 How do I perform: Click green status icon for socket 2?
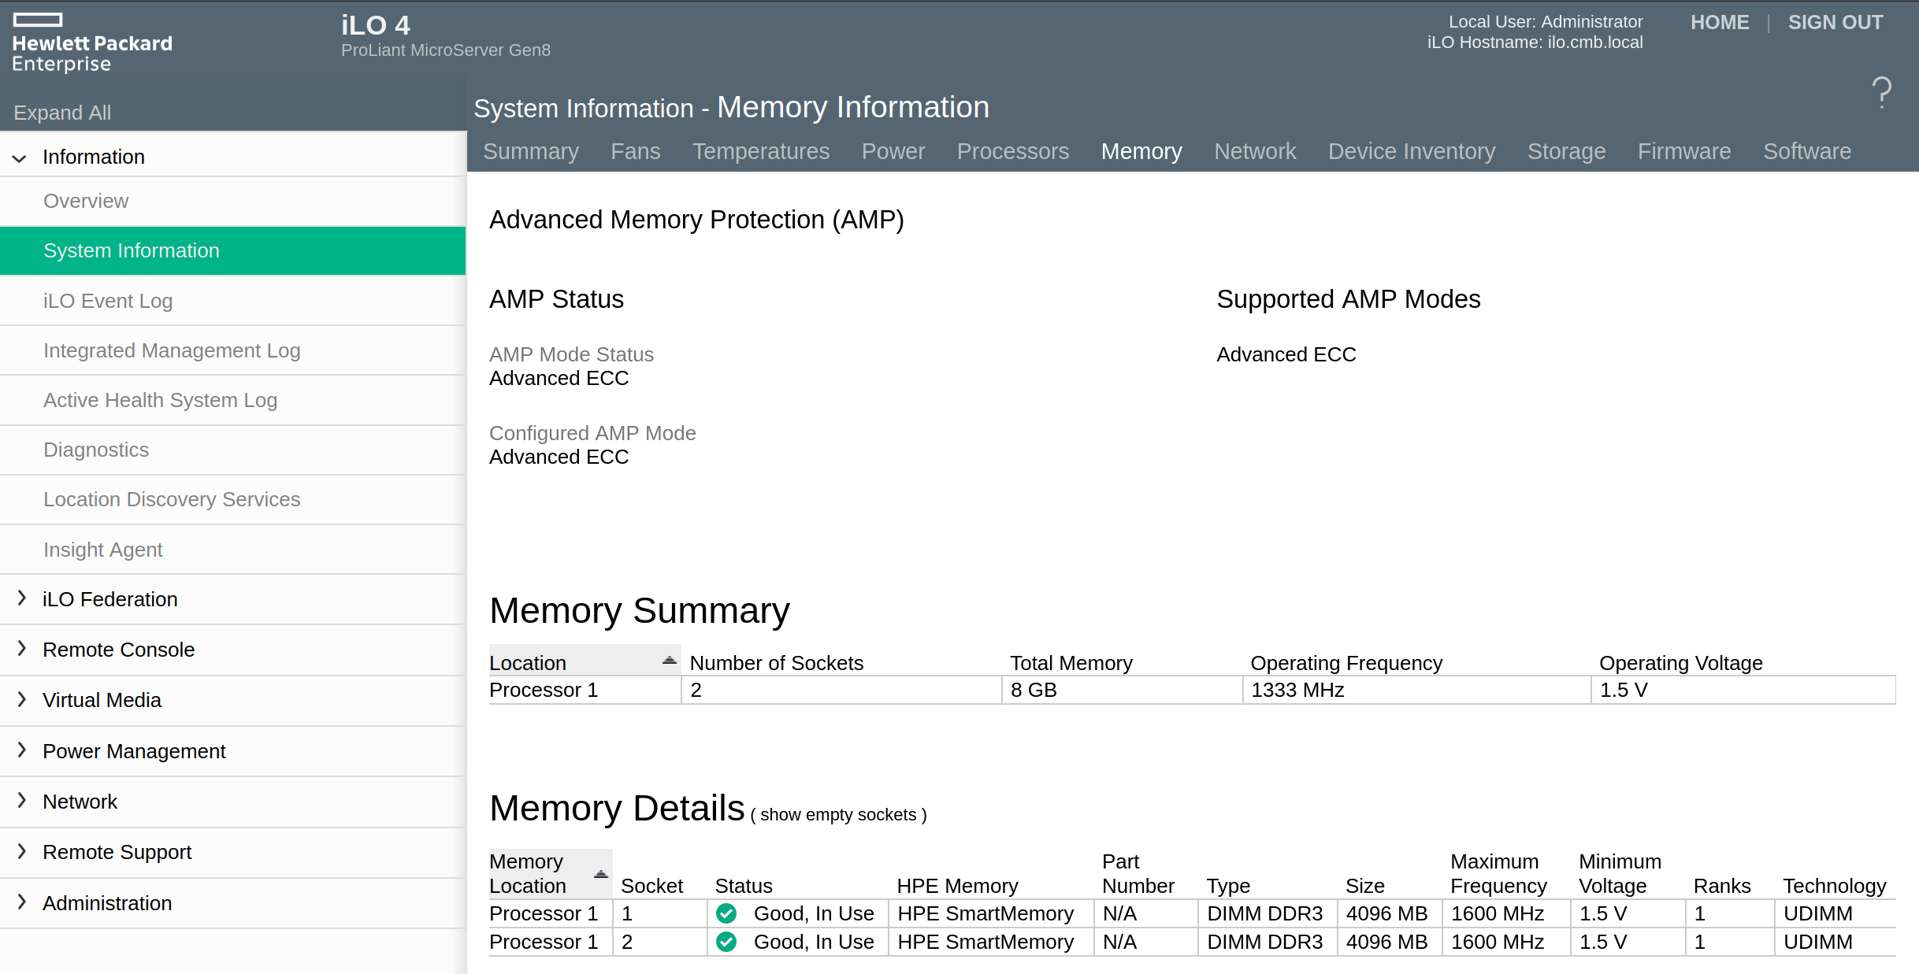click(x=726, y=942)
